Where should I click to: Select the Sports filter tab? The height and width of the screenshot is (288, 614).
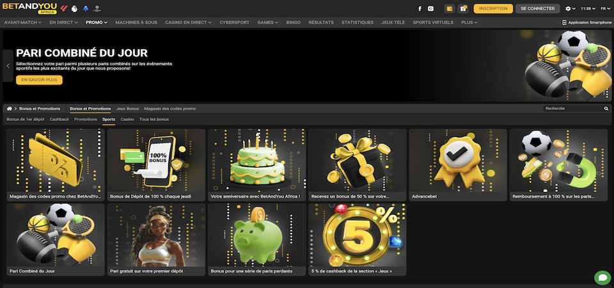[109, 120]
